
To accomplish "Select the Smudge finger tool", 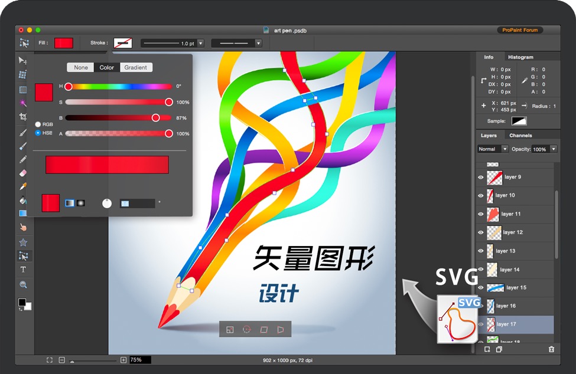I will click(x=23, y=227).
